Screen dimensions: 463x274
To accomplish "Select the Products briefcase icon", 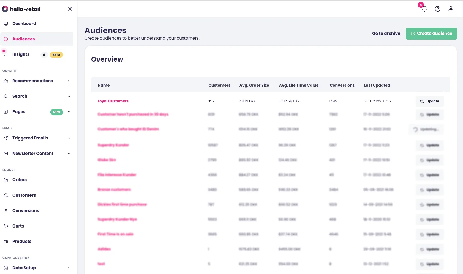I will click(6, 241).
